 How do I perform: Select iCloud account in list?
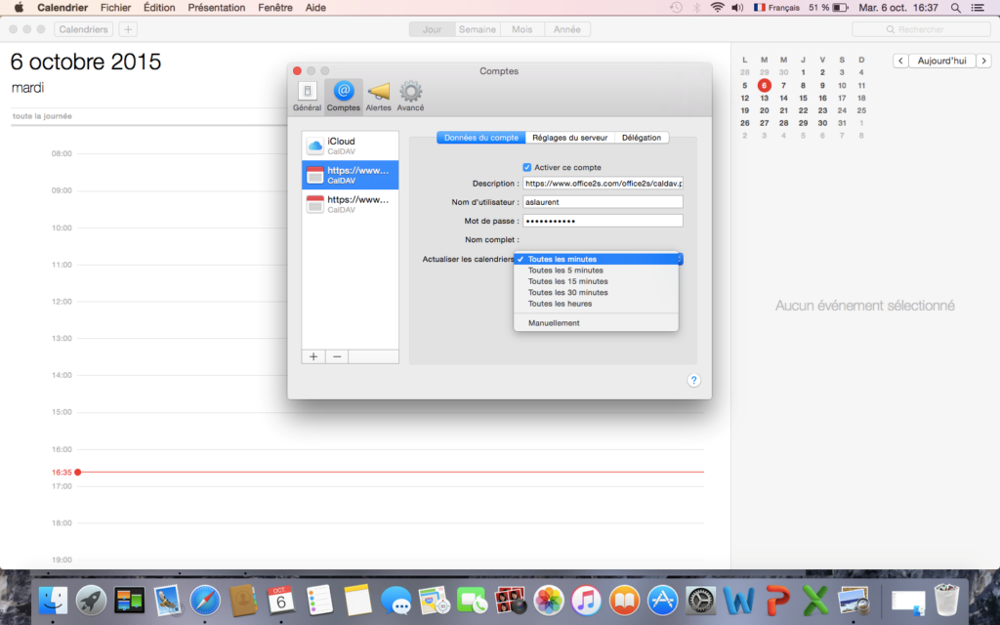coord(350,146)
